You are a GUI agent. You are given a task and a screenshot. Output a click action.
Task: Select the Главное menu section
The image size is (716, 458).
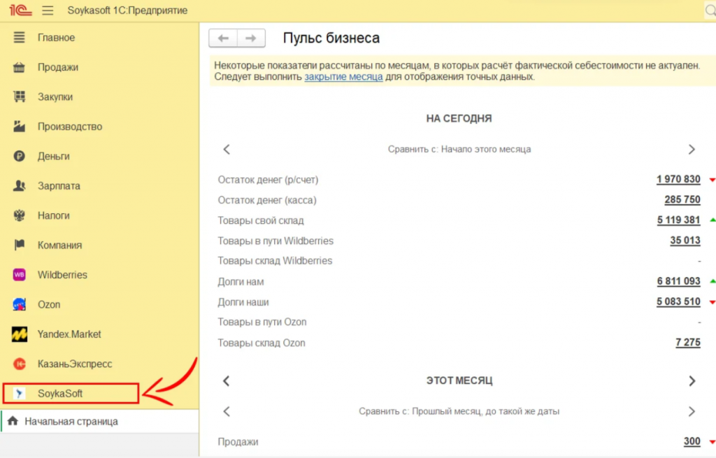[56, 38]
